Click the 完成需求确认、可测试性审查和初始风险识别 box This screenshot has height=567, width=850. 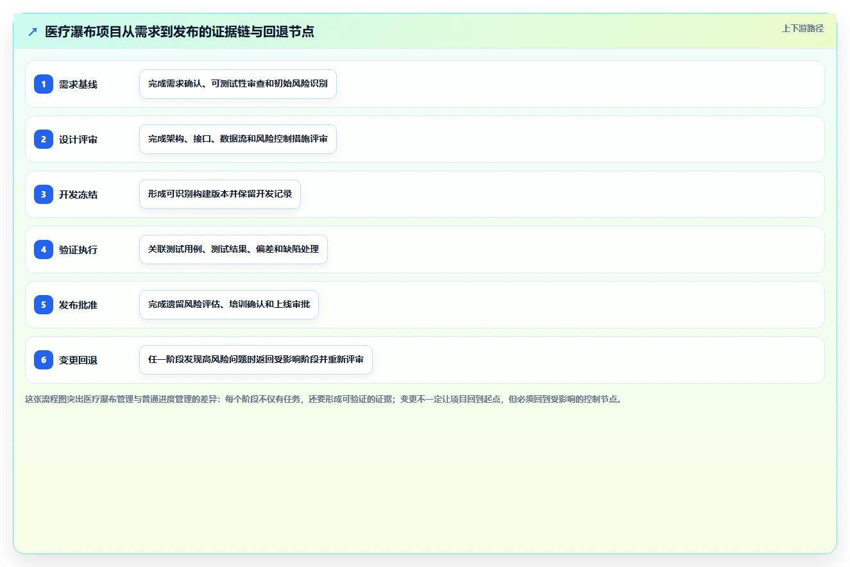(x=238, y=84)
